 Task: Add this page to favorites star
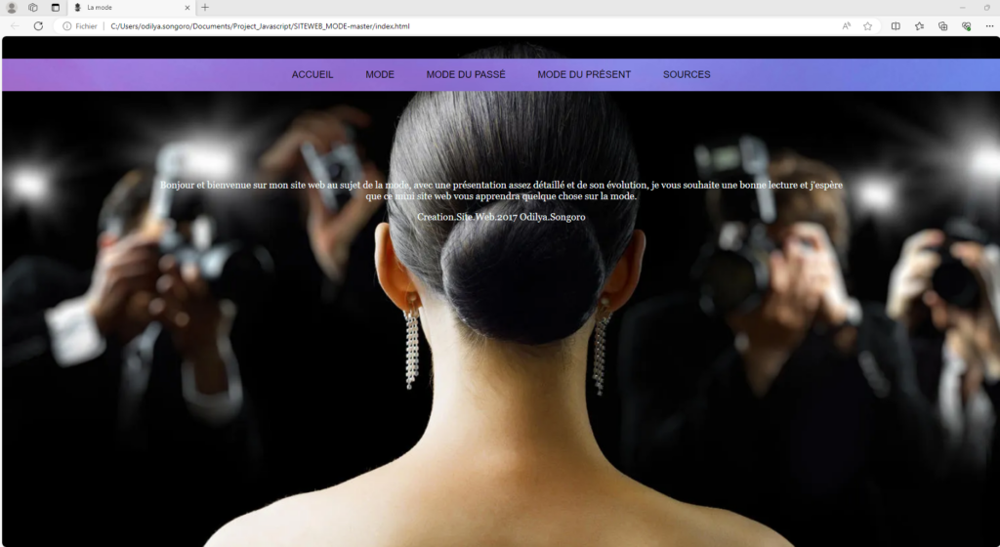click(x=867, y=26)
